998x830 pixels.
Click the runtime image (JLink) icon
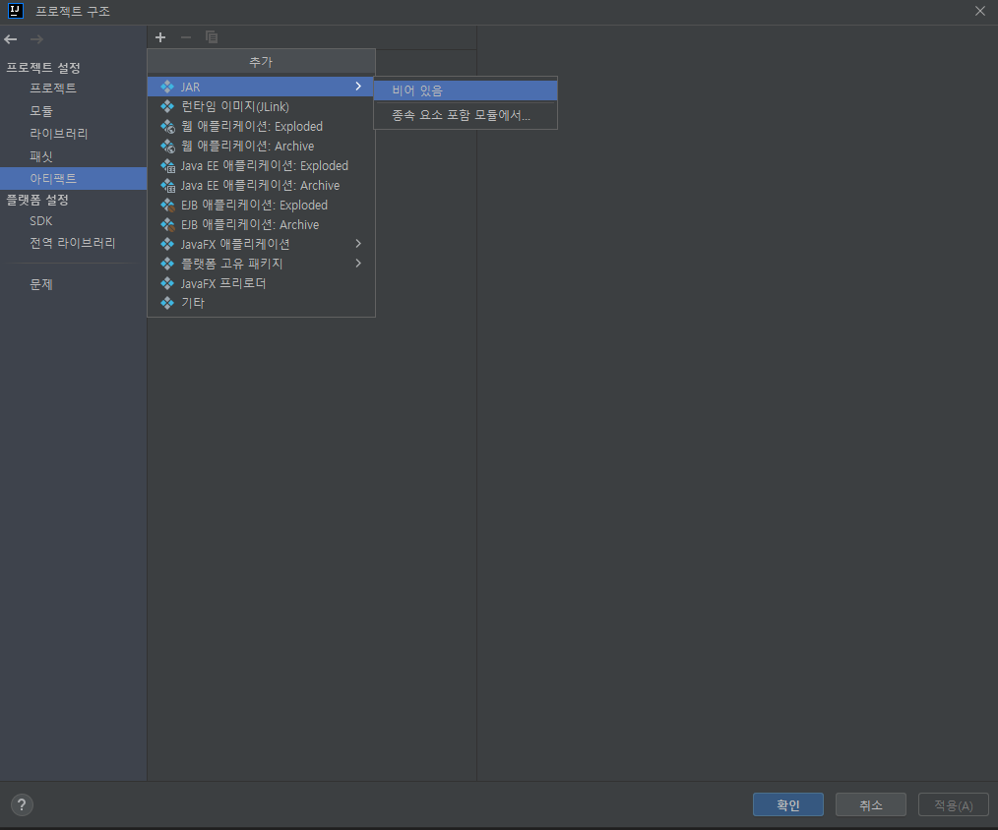167,106
